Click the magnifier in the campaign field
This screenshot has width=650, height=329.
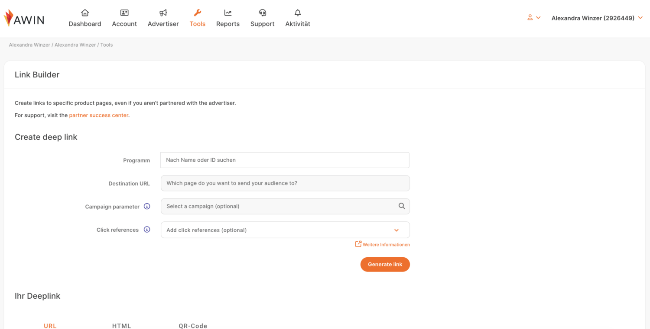click(x=402, y=206)
